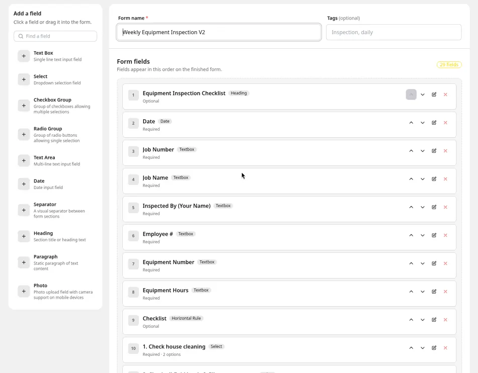478x373 pixels.
Task: Remove the Job Name field
Action: (x=445, y=179)
